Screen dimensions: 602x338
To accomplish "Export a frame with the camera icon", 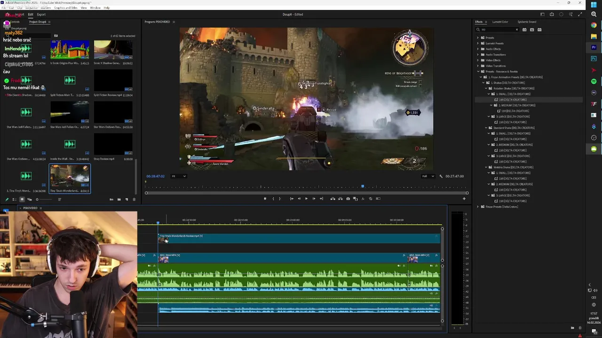I will click(x=348, y=199).
